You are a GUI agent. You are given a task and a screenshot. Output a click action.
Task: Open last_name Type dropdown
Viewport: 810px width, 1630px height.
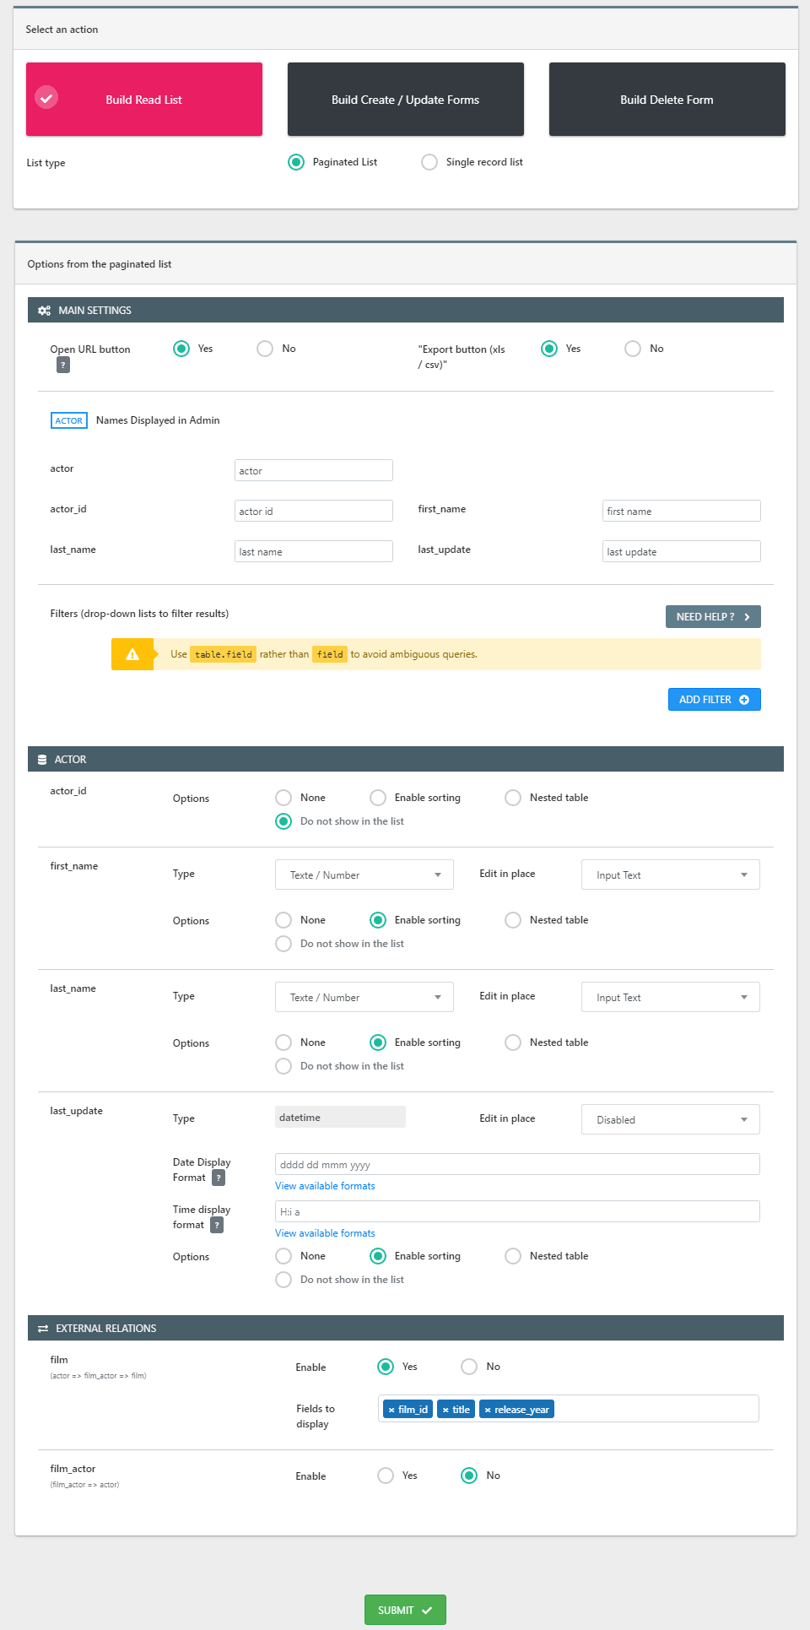[x=364, y=997]
